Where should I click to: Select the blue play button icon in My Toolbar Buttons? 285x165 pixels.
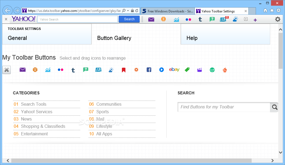click(x=161, y=70)
